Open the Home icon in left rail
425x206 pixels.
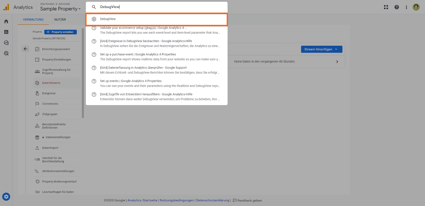tap(6, 21)
